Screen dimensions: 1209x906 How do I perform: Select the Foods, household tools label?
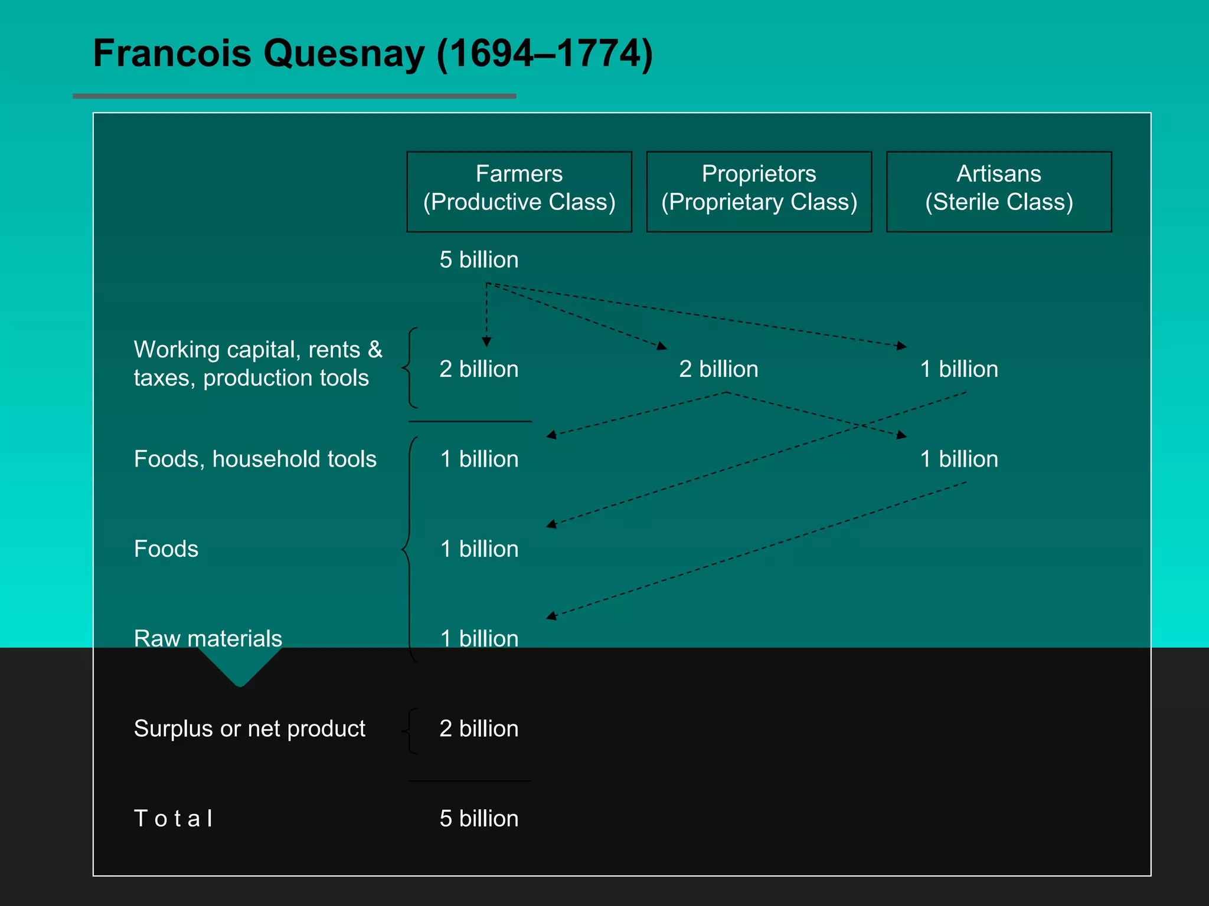[255, 459]
